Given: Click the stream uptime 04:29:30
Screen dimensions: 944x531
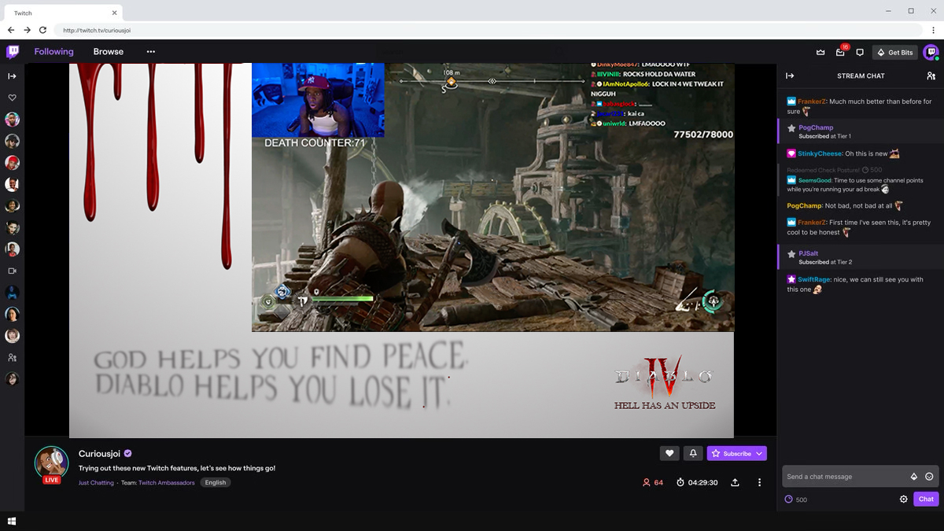Looking at the screenshot, I should click(697, 482).
